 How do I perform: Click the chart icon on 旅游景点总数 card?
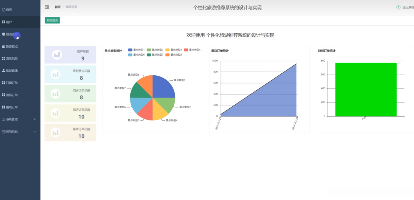coord(56,74)
